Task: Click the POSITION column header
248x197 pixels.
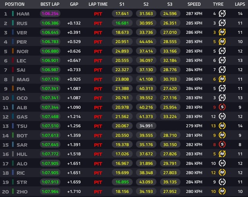Action: coord(15,4)
